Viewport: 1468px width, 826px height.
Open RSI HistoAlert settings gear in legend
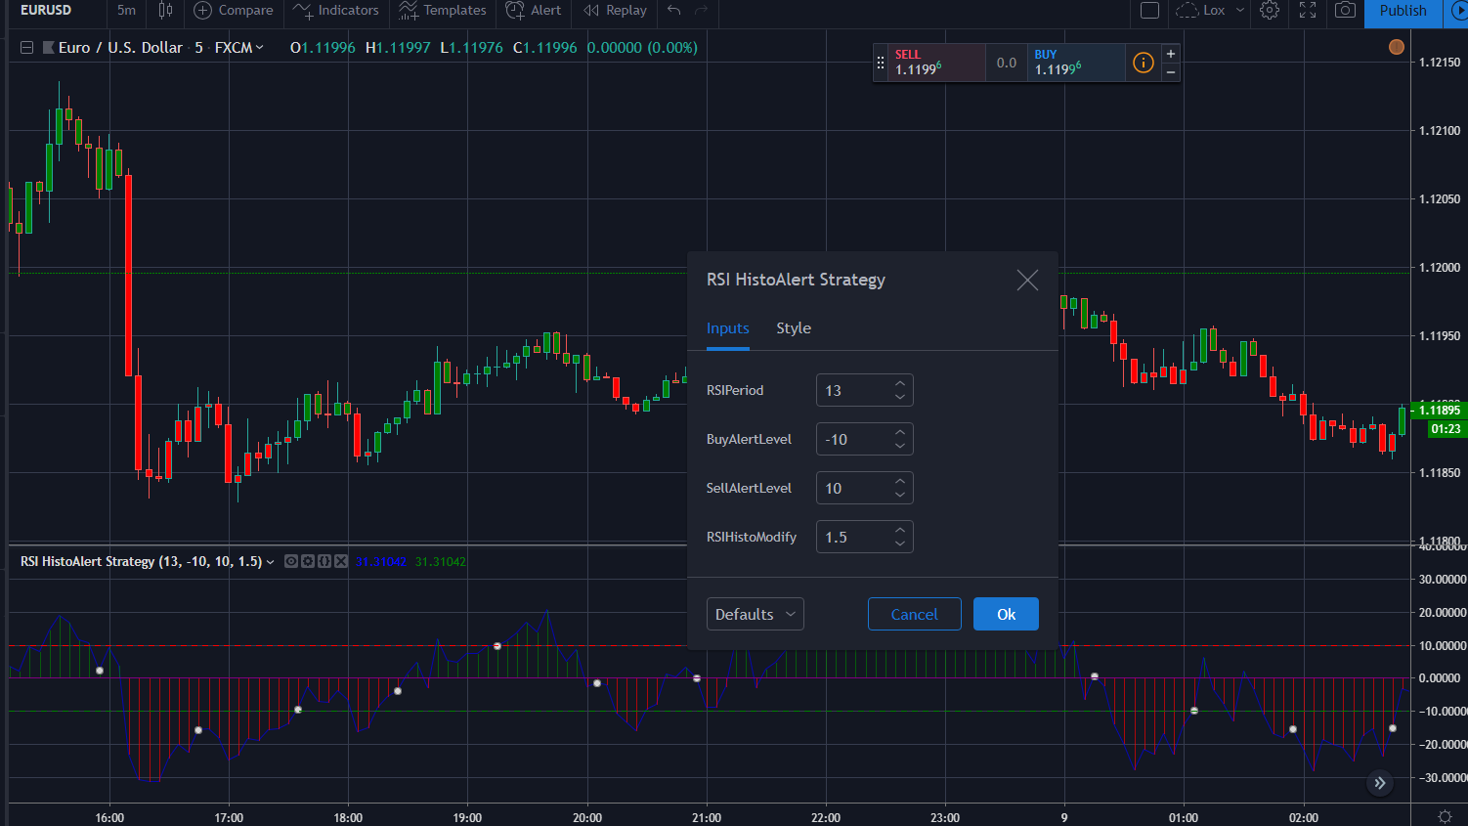pyautogui.click(x=308, y=561)
